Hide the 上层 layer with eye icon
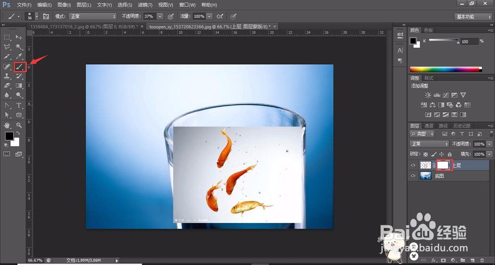 pyautogui.click(x=413, y=165)
